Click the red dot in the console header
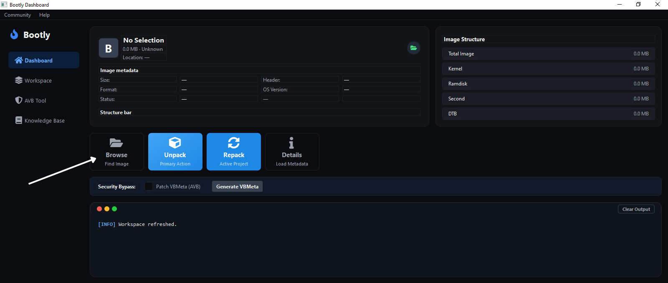This screenshot has width=668, height=283. coord(99,209)
